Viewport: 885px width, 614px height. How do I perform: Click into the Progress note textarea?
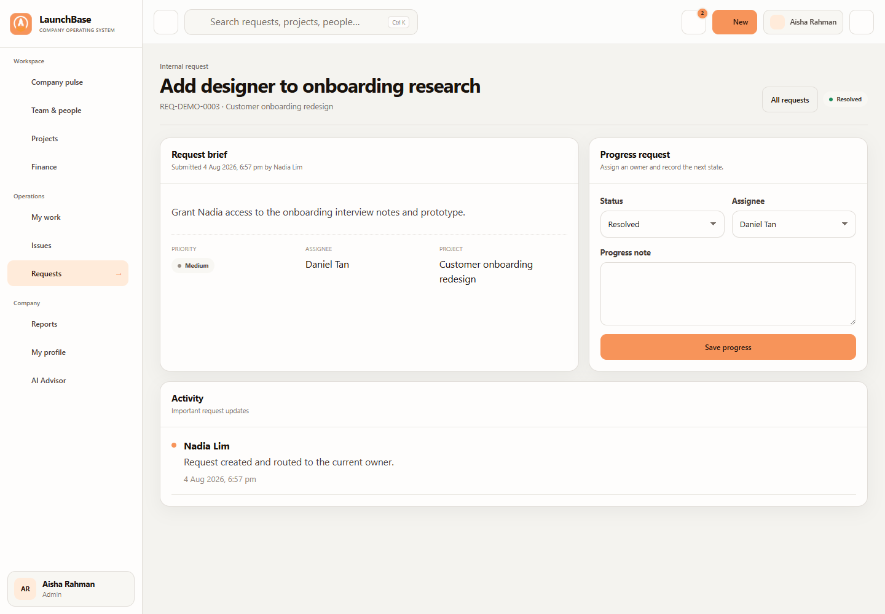click(x=728, y=293)
